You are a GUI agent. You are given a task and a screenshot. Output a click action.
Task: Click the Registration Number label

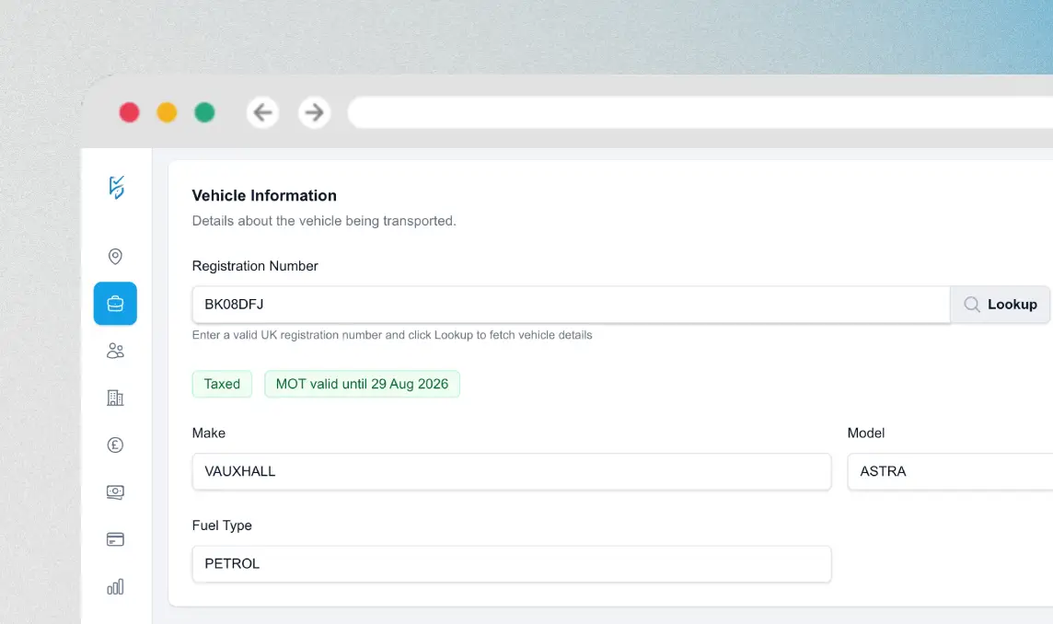[x=255, y=266]
